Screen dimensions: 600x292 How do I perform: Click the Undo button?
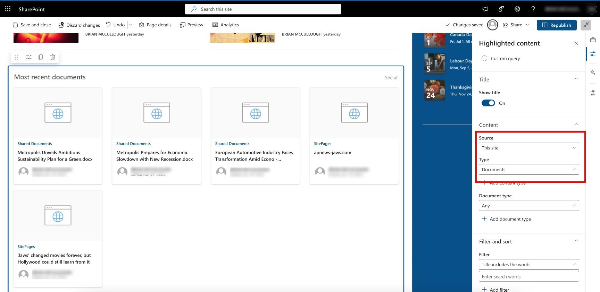115,25
